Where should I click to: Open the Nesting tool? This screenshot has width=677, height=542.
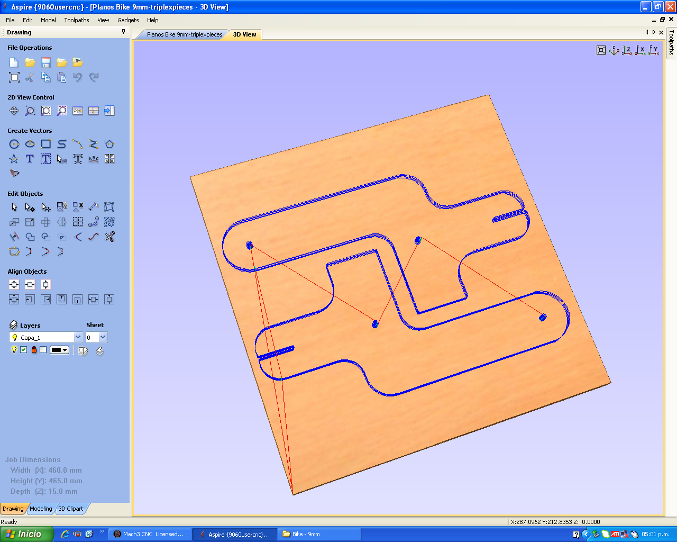(x=109, y=222)
